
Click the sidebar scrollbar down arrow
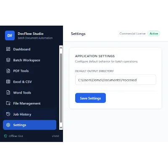pos(61,128)
